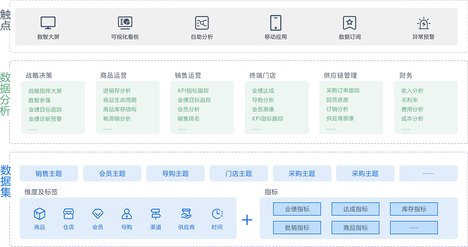Viewport: 468px width, 247px height.
Task: Select the 会员 diamond icon
Action: pyautogui.click(x=98, y=214)
